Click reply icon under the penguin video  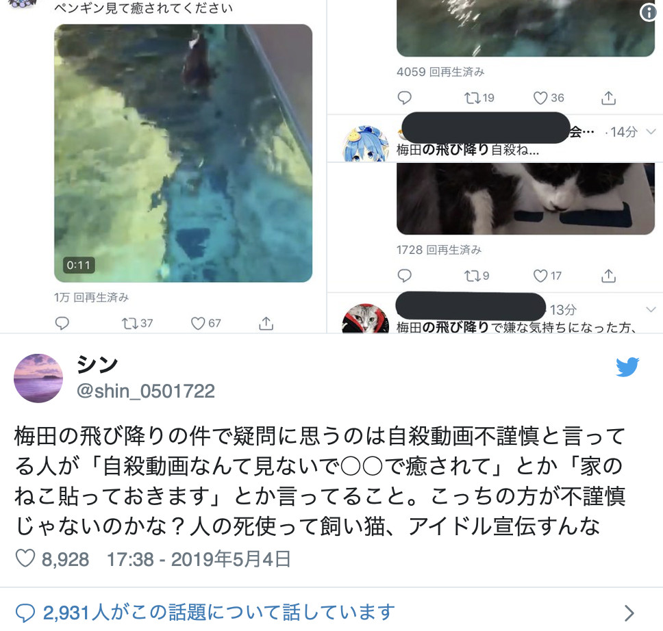point(62,323)
